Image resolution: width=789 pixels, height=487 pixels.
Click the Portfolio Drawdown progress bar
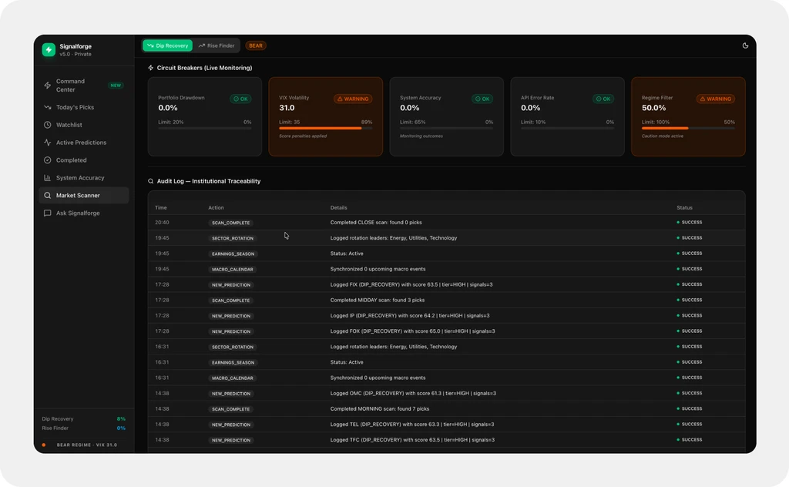coord(205,128)
